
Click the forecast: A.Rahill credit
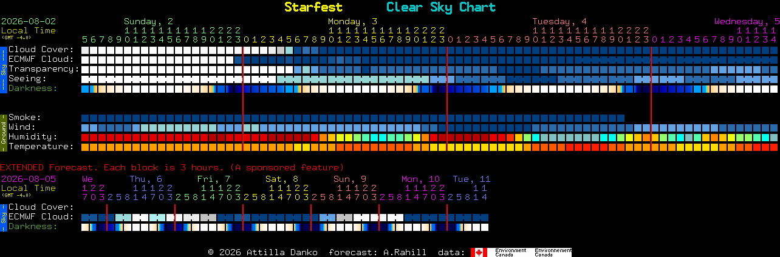[377, 252]
